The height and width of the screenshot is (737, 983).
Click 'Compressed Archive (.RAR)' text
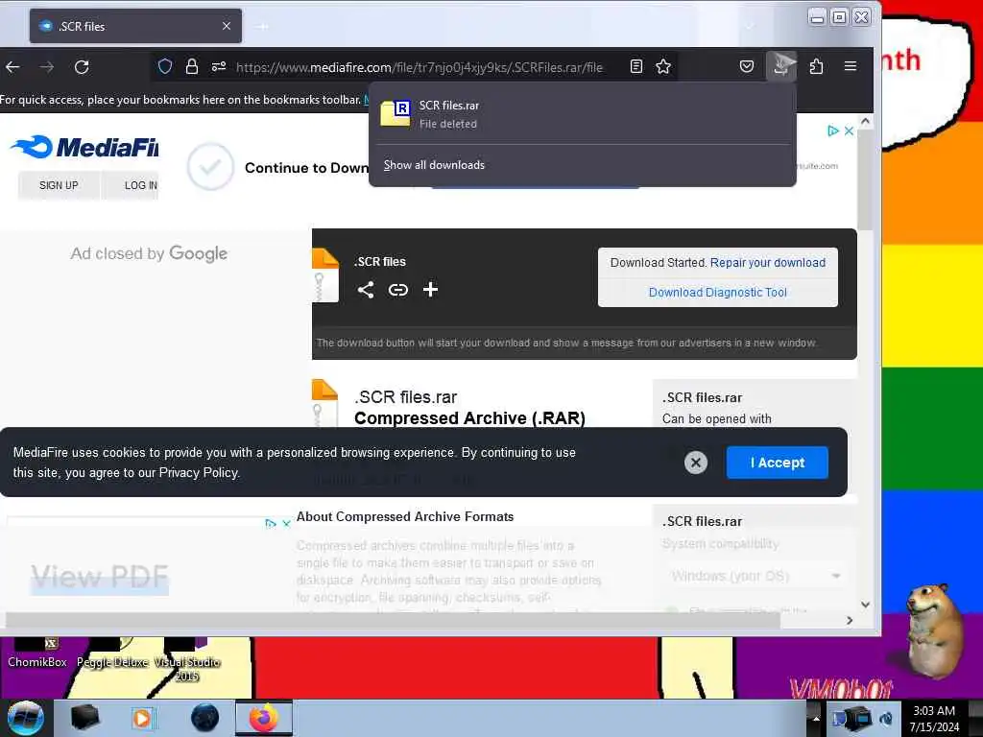(469, 418)
